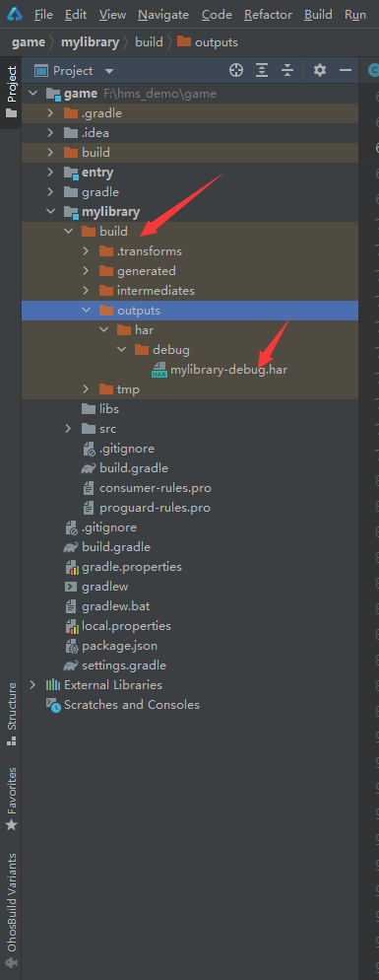Click the Expand All icon
The width and height of the screenshot is (379, 980).
click(x=262, y=71)
